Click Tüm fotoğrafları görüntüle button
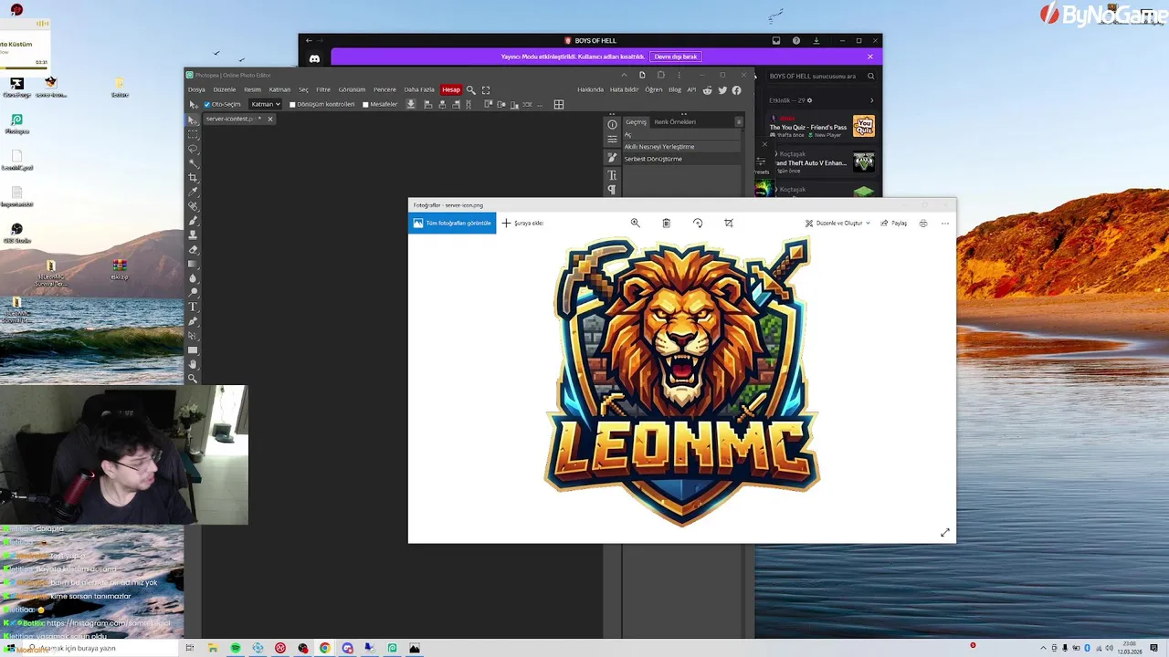The height and width of the screenshot is (657, 1169). [x=452, y=223]
